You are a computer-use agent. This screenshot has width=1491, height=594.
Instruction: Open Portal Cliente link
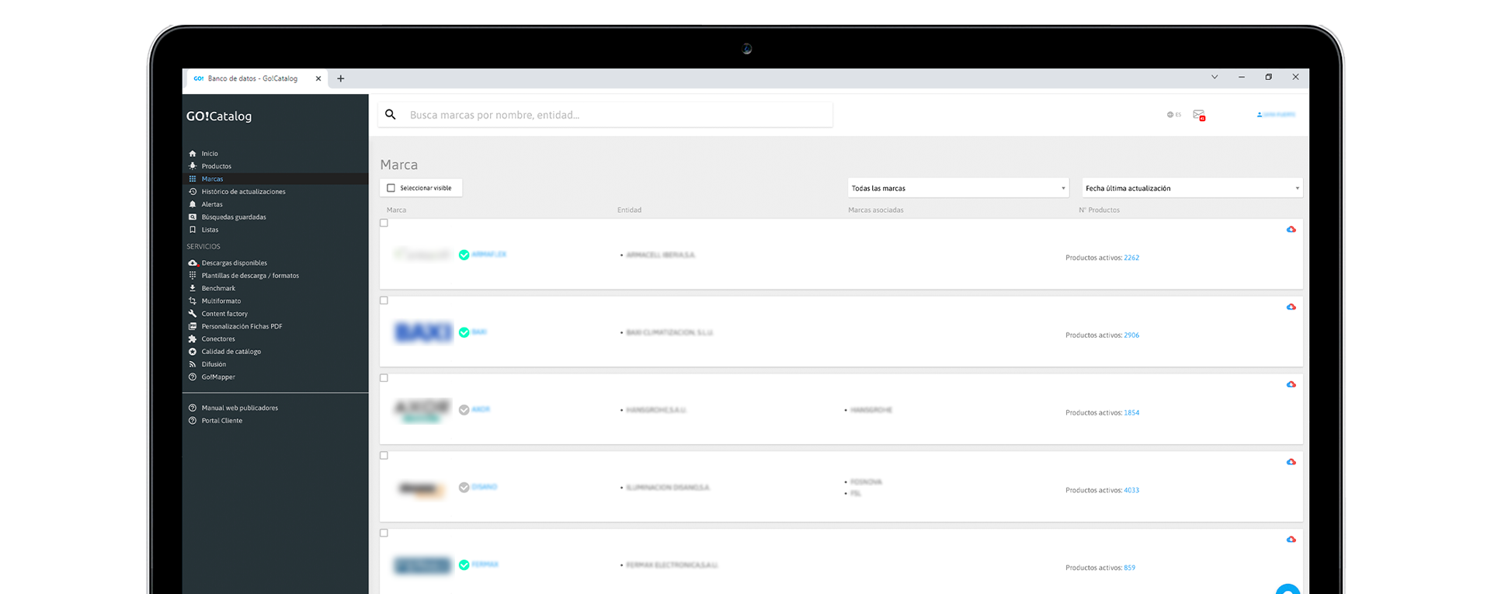coord(222,421)
